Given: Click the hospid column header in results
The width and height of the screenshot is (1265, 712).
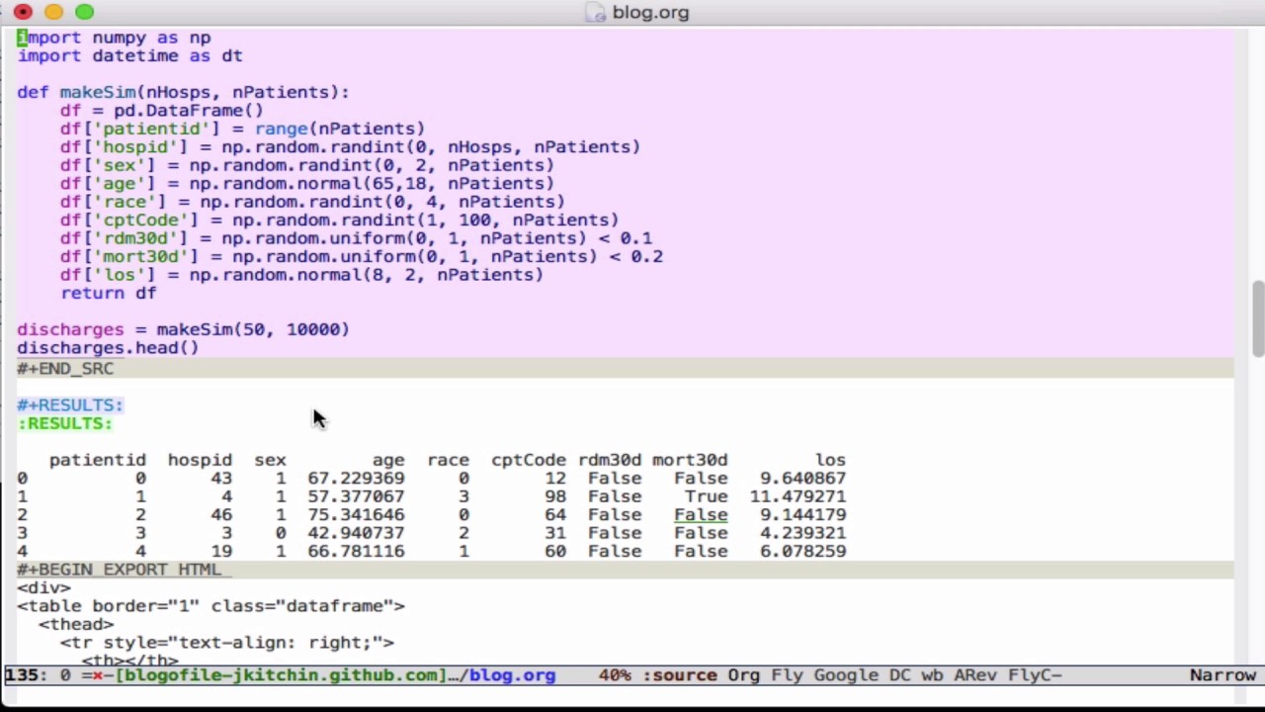Looking at the screenshot, I should click(200, 460).
